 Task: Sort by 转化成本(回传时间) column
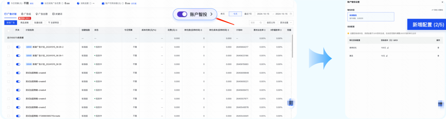(229, 30)
